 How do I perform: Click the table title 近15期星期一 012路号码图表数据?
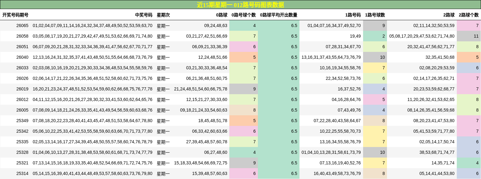pos(240,4)
